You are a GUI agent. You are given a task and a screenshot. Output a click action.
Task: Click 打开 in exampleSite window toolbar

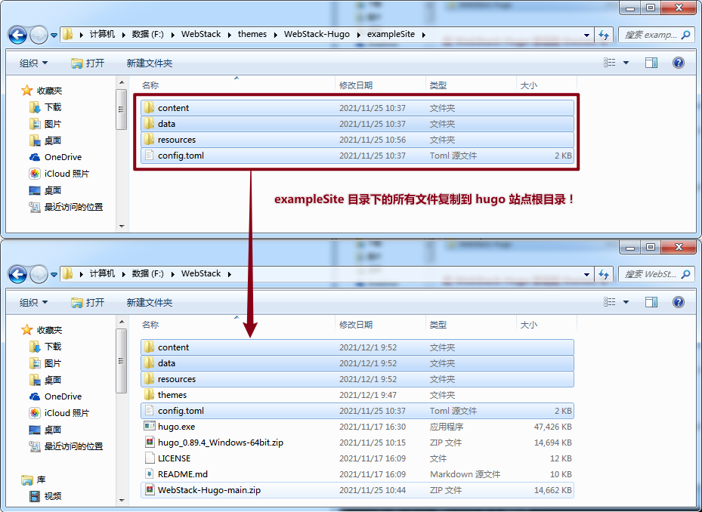click(x=88, y=63)
